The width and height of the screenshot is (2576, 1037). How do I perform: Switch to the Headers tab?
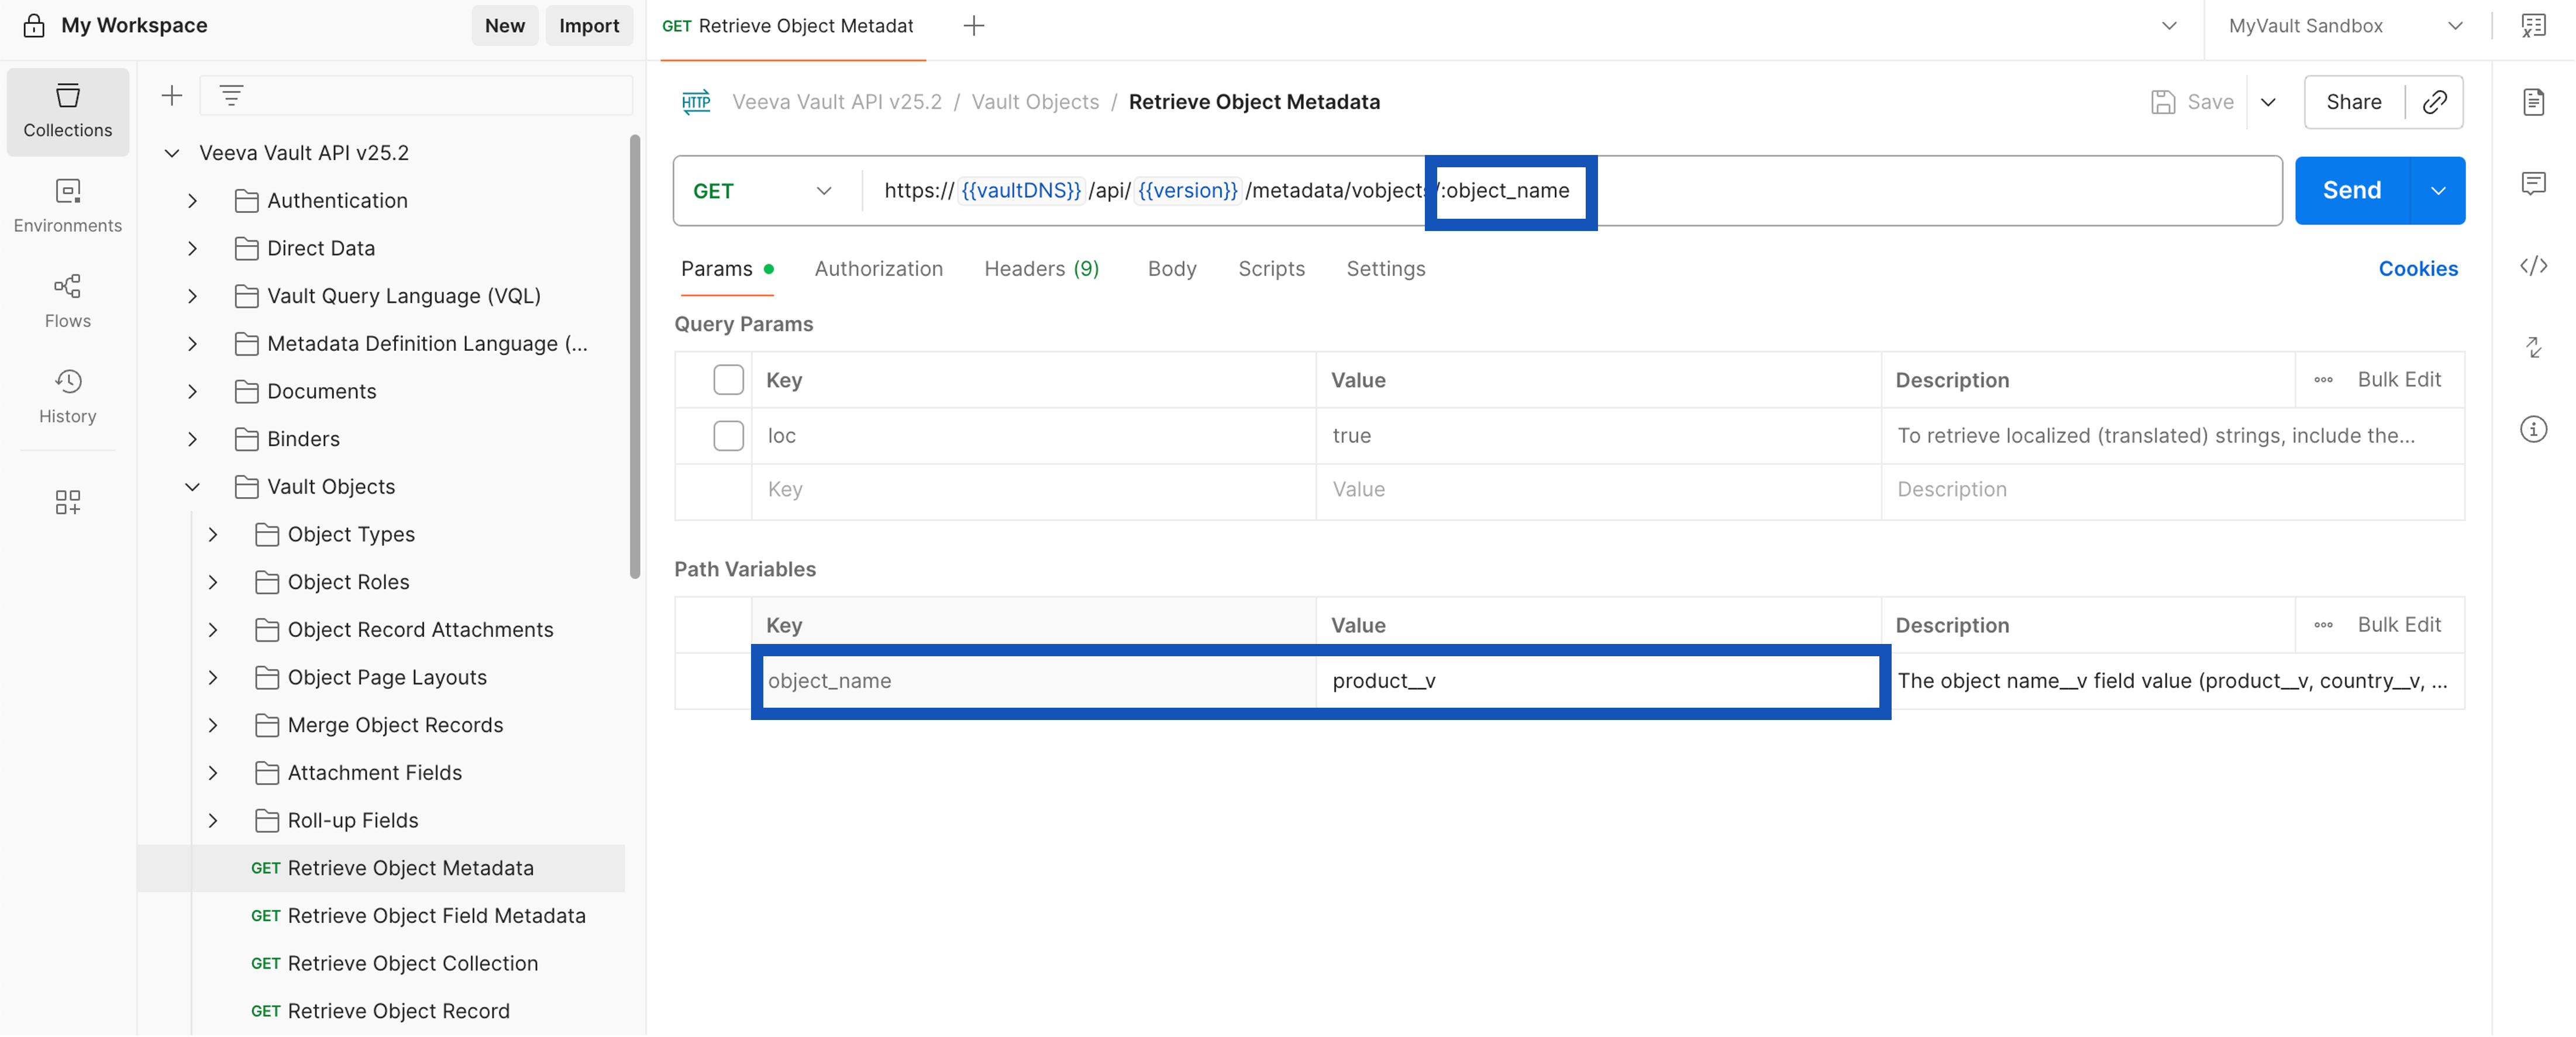(x=1041, y=268)
